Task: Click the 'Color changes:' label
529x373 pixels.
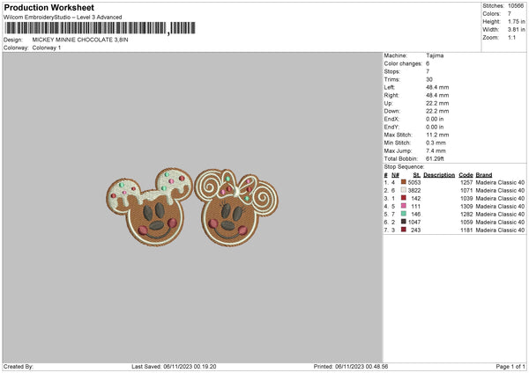Action: (403, 63)
